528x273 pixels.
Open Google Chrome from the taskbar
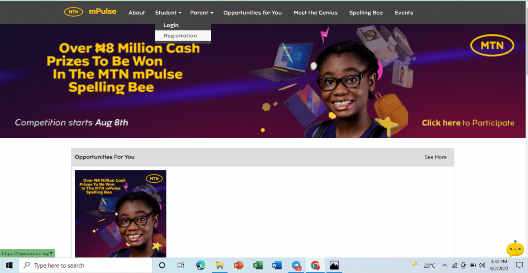[315, 265]
